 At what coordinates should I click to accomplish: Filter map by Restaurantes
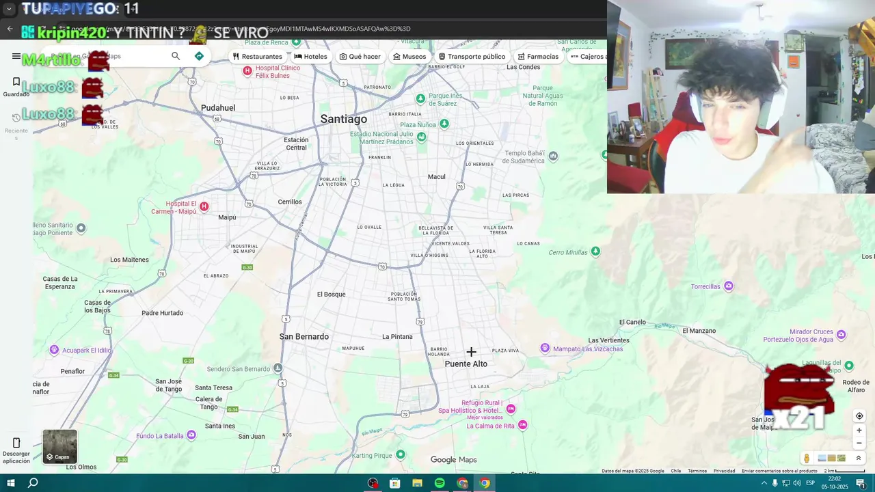click(x=258, y=57)
